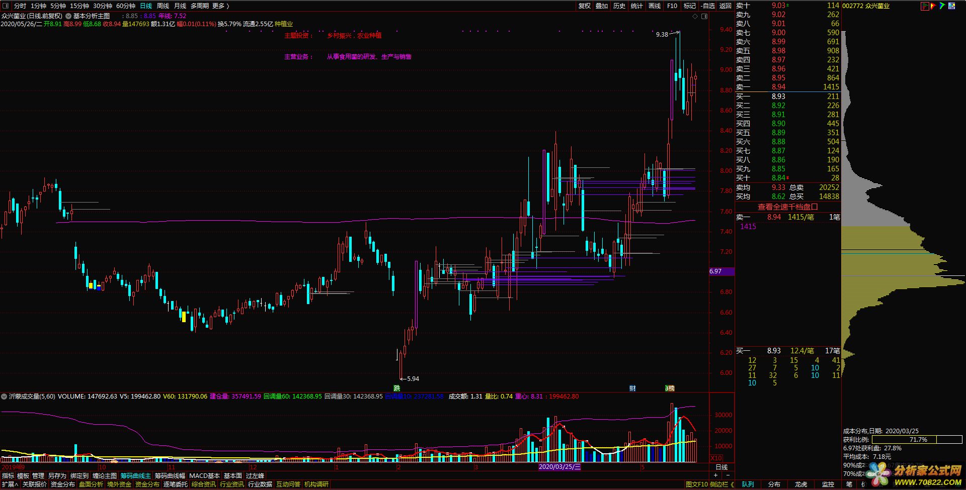Open the dropdown beside 基本分析主图
The image size is (966, 490).
(x=68, y=16)
